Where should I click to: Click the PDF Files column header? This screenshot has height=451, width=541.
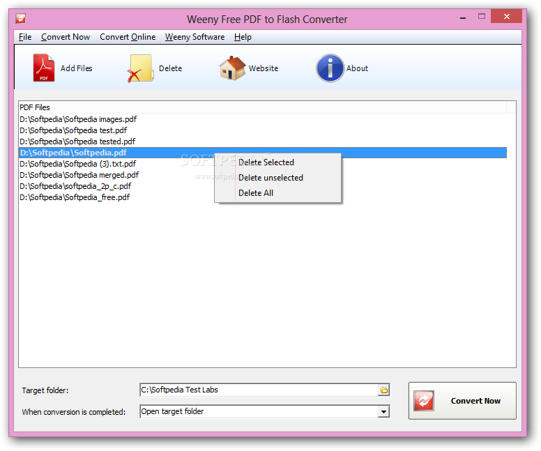[262, 107]
